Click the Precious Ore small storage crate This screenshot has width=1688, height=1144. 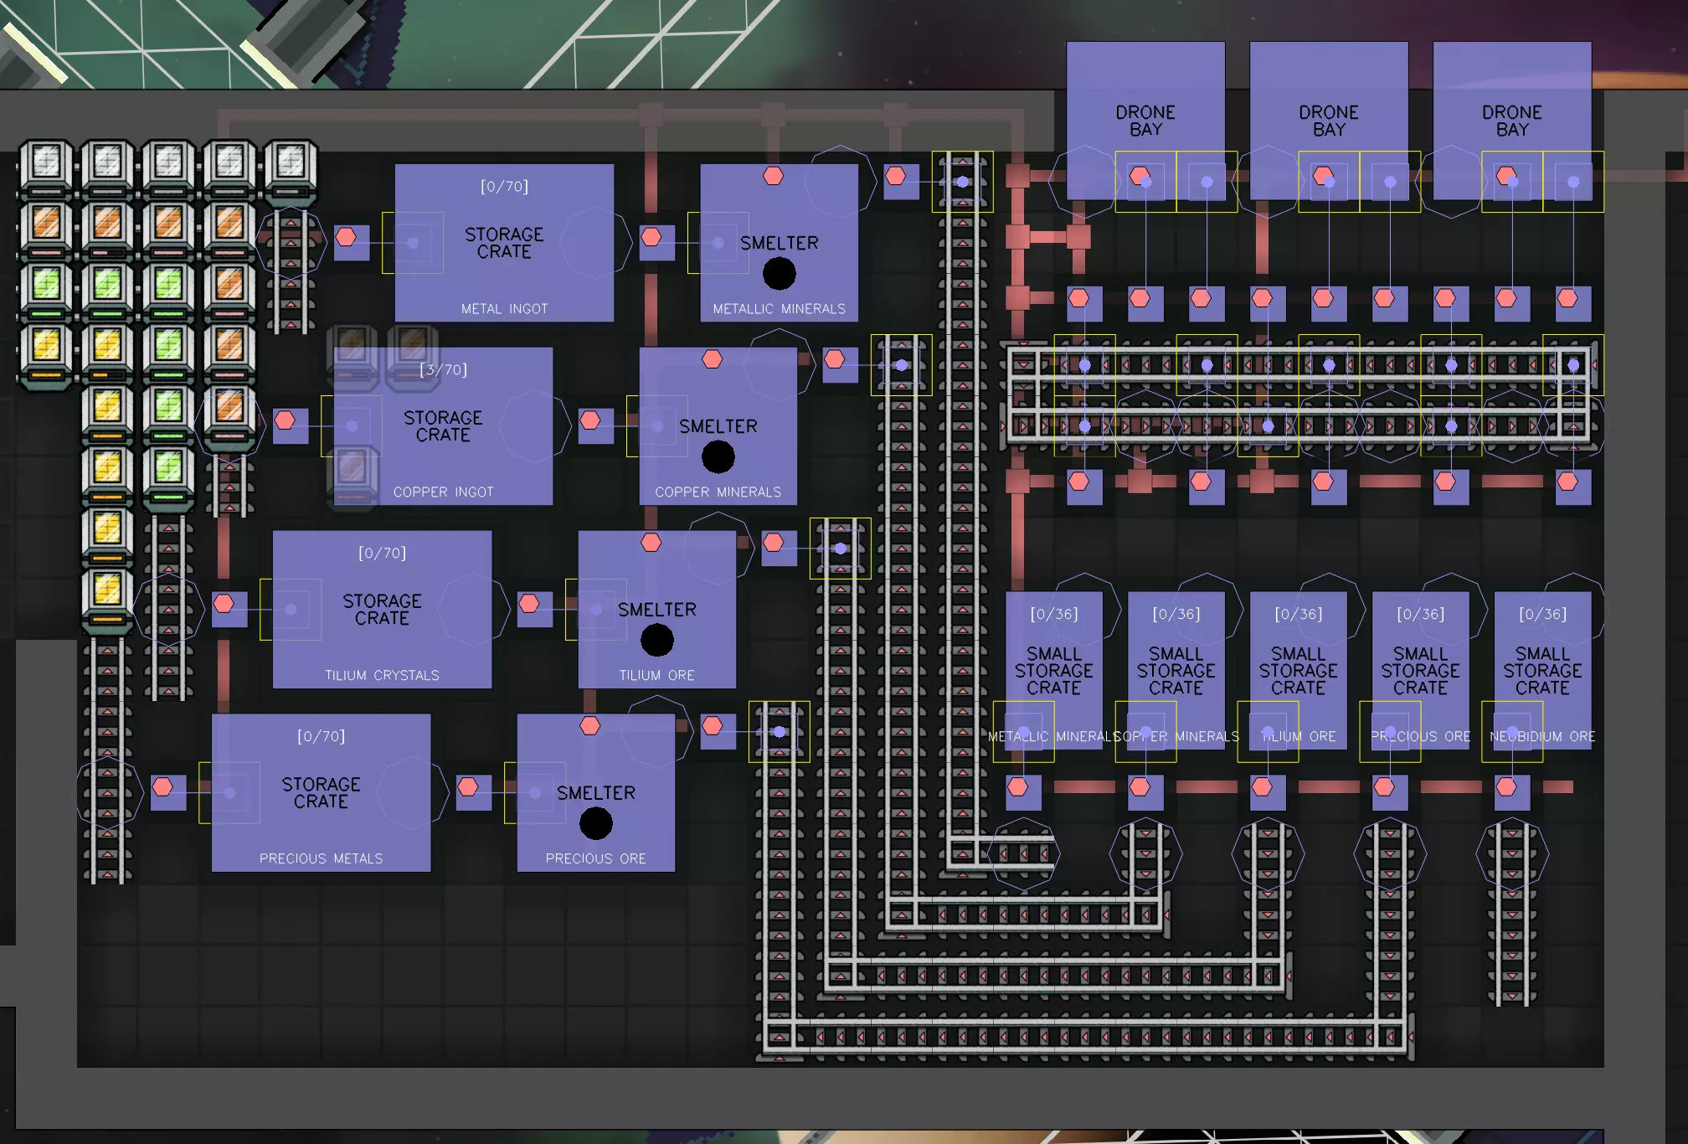coord(1420,670)
